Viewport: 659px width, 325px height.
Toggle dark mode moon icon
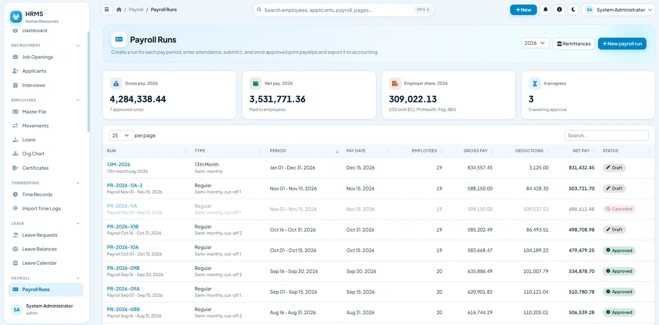(573, 9)
